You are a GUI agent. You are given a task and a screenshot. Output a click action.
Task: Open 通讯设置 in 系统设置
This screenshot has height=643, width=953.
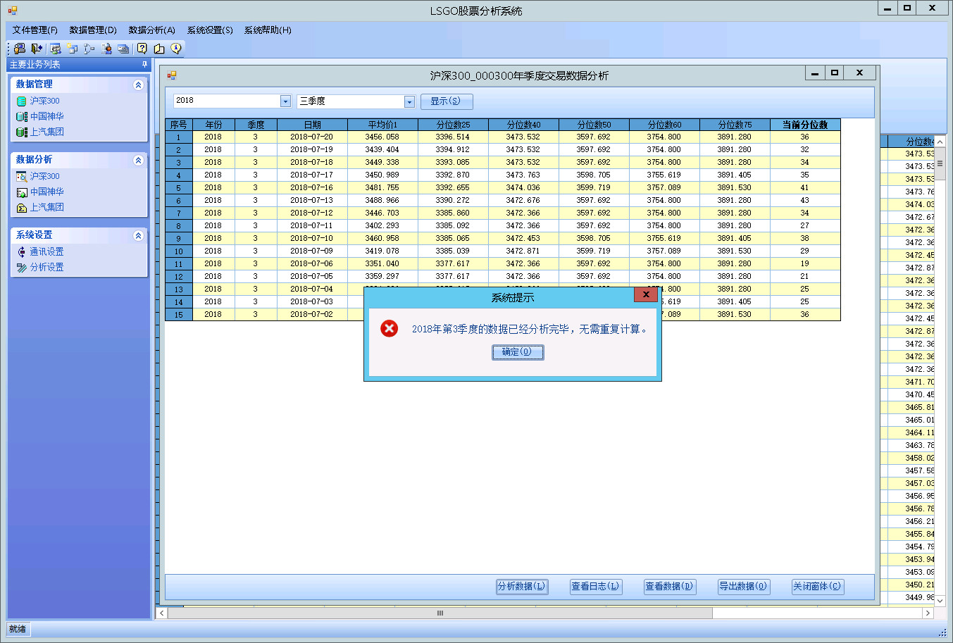coord(46,251)
